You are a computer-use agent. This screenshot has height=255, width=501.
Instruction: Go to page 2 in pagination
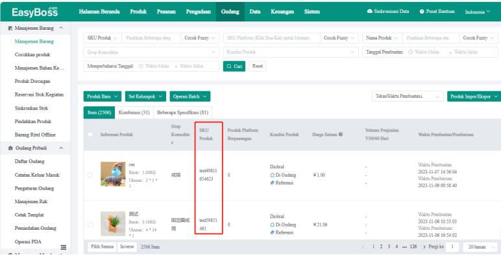point(381,247)
